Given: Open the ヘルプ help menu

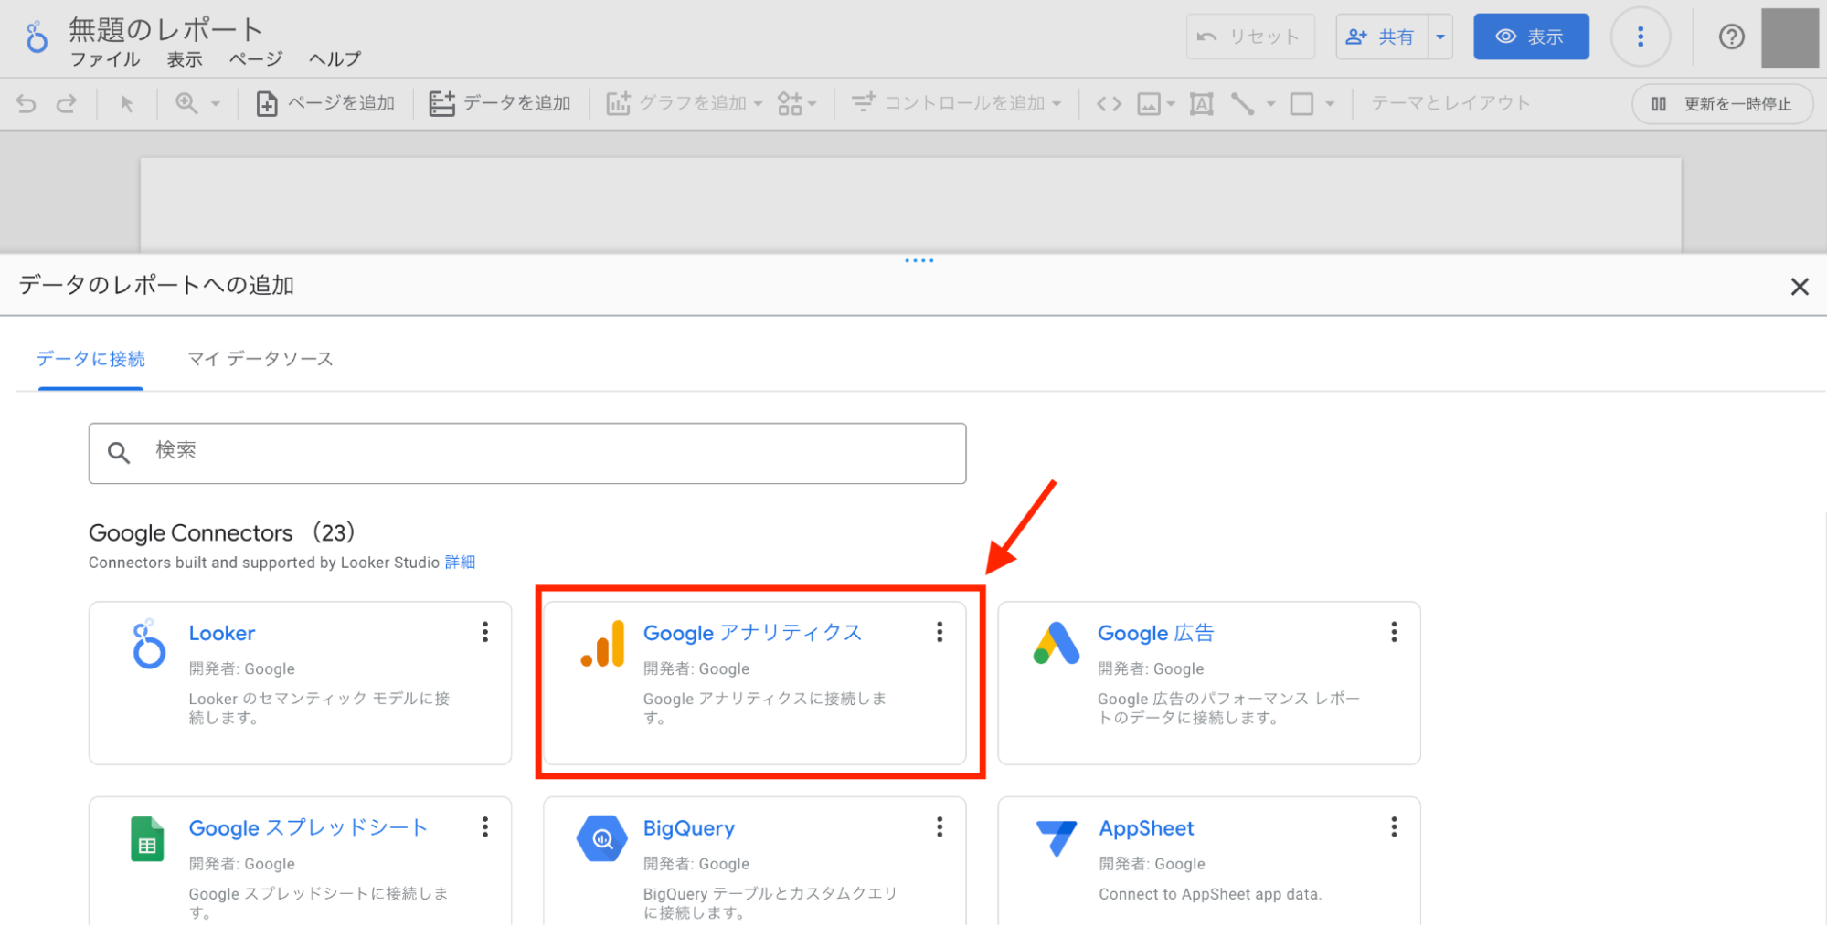Looking at the screenshot, I should [x=335, y=59].
